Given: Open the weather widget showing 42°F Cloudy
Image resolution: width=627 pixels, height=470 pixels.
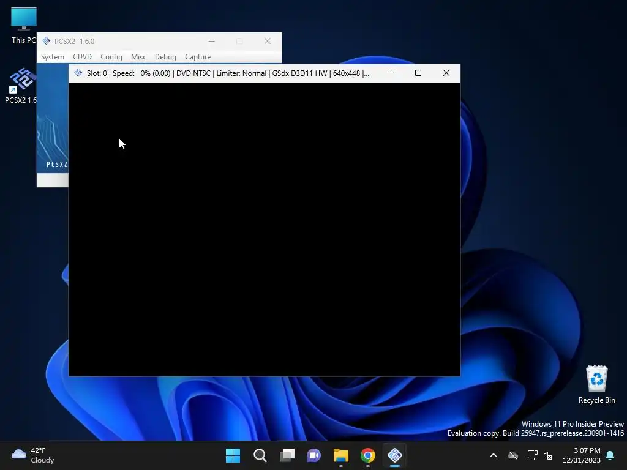Looking at the screenshot, I should pyautogui.click(x=33, y=455).
